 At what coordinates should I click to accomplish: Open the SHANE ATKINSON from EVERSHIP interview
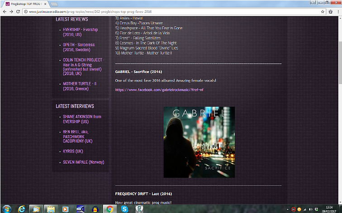coord(82,119)
